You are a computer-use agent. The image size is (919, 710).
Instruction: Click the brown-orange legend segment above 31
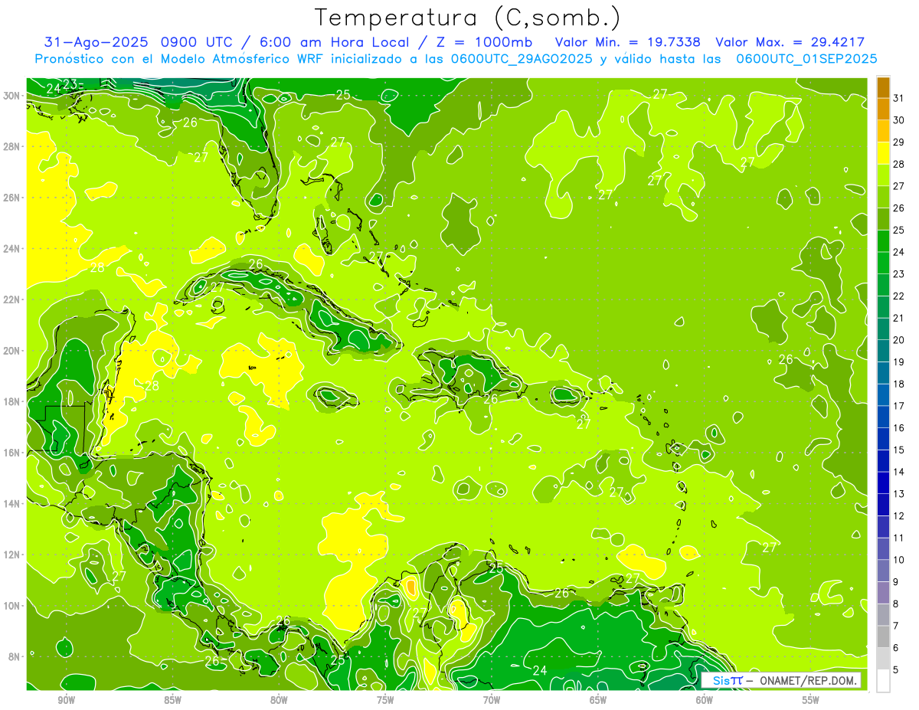pyautogui.click(x=883, y=87)
